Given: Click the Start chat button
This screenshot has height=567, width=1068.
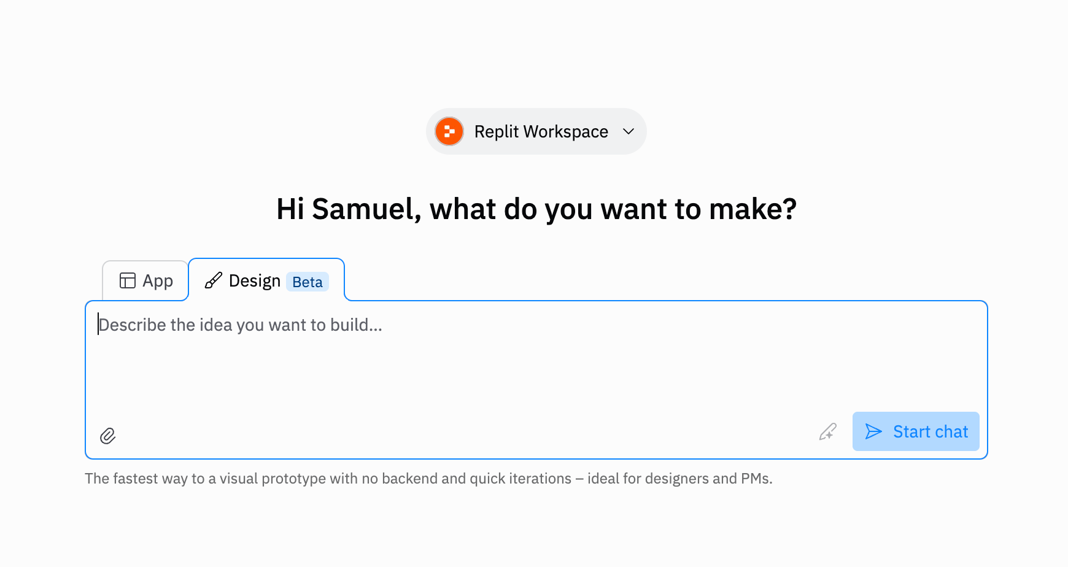Looking at the screenshot, I should [x=916, y=431].
